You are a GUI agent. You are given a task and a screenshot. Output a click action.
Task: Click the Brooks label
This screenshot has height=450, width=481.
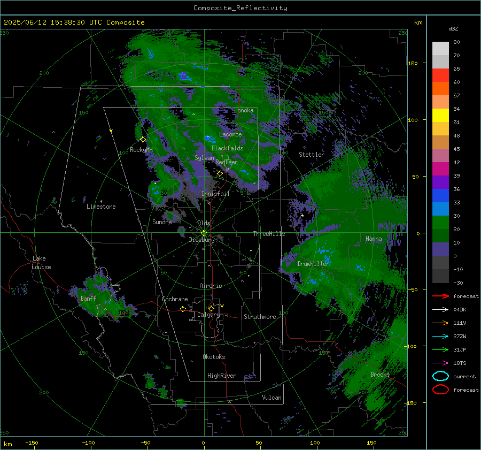click(x=380, y=375)
